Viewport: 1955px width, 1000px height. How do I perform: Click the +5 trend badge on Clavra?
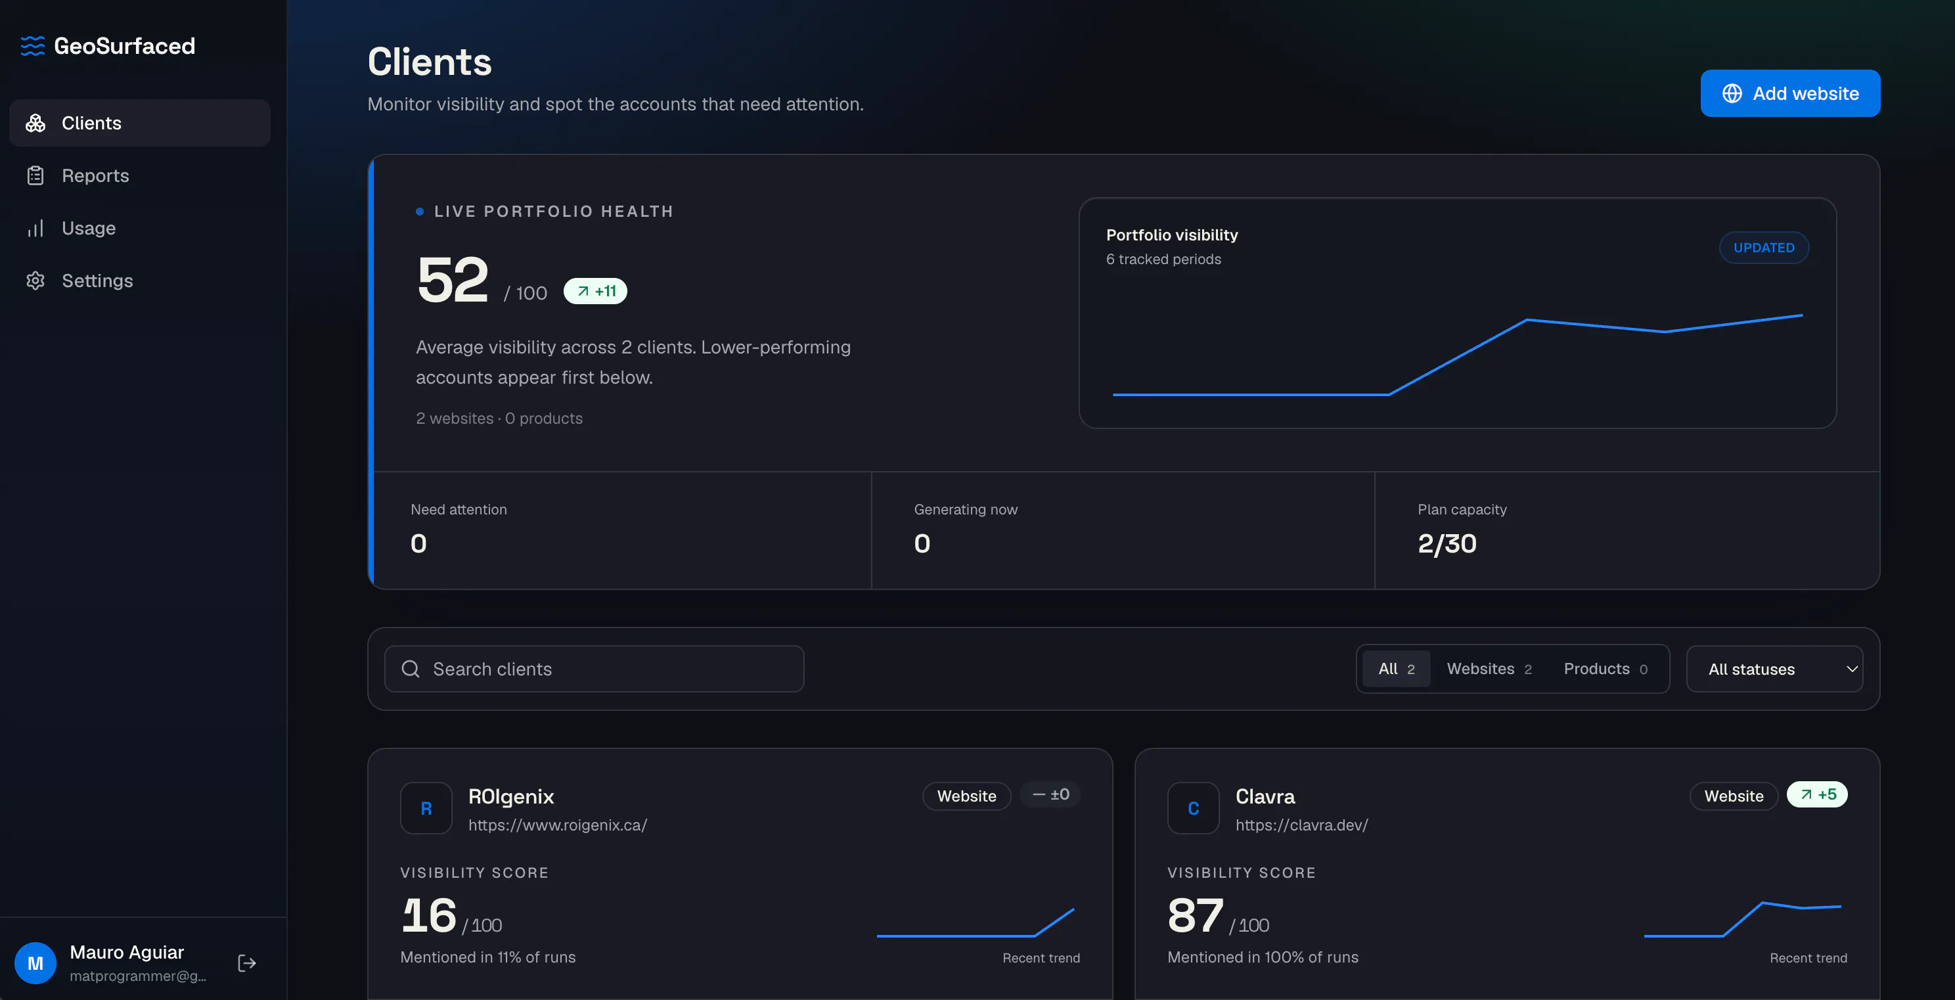tap(1817, 794)
